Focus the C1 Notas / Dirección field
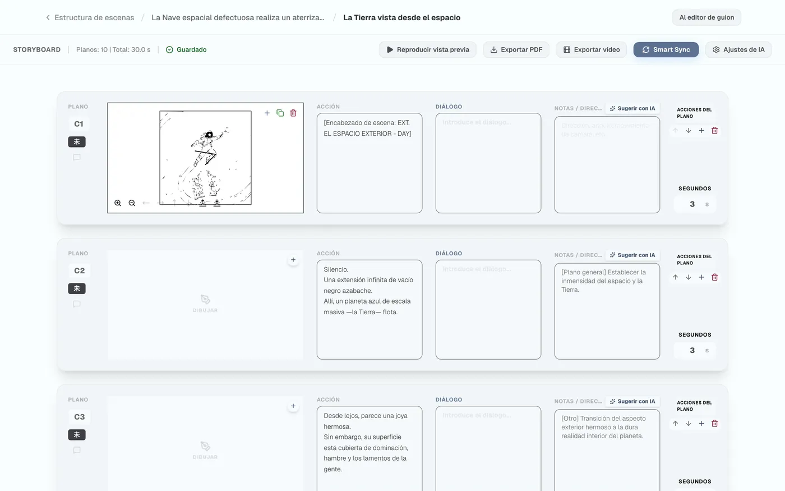The width and height of the screenshot is (785, 491). 607,165
